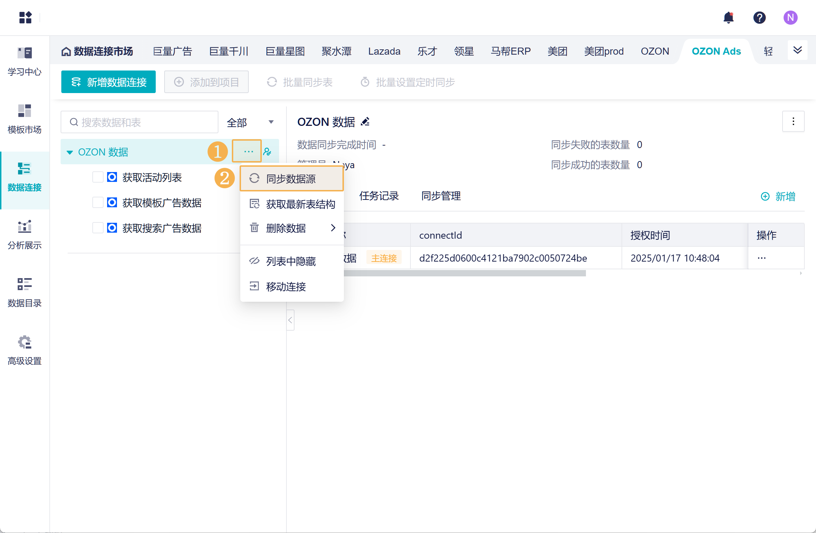Image resolution: width=816 pixels, height=533 pixels.
Task: Choose 列表中隐藏 from context menu
Action: [x=292, y=261]
